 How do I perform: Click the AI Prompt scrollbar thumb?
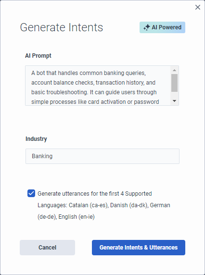pos(174,83)
